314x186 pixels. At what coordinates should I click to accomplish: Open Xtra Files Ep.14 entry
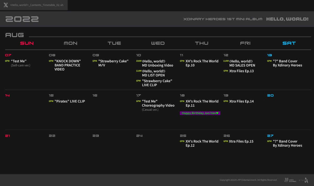pos(239,101)
